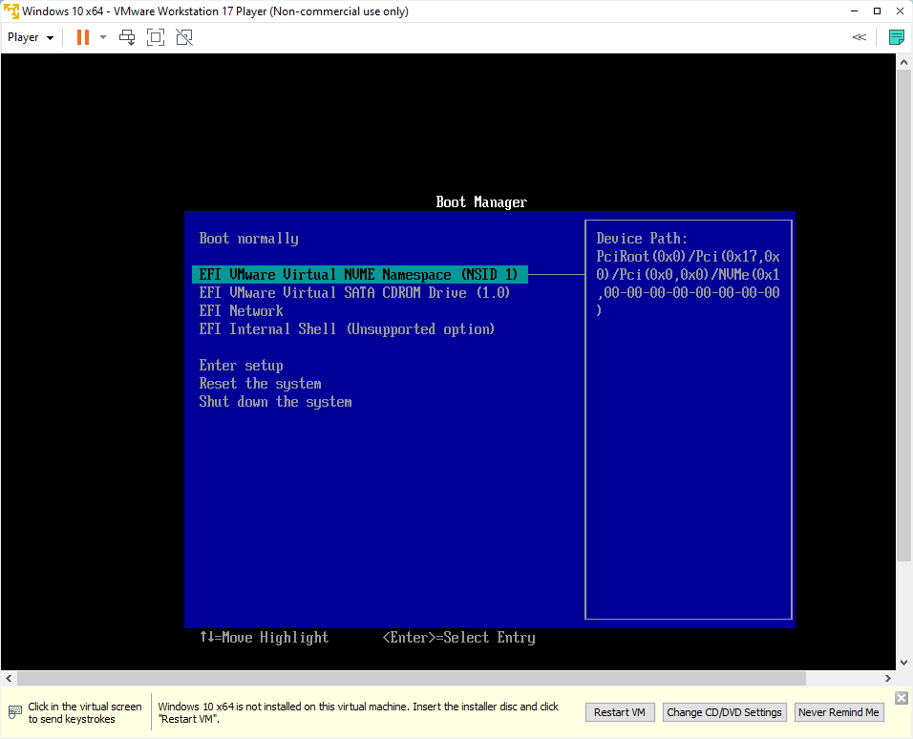Click VMware Player title bar app icon
The height and width of the screenshot is (739, 913).
[11, 11]
